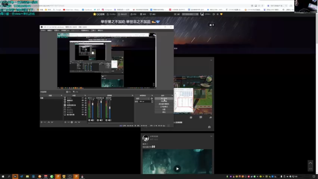This screenshot has width=318, height=179.
Task: Open the transition properties gear beside the 淡出 dropdown
Action: tap(152, 99)
